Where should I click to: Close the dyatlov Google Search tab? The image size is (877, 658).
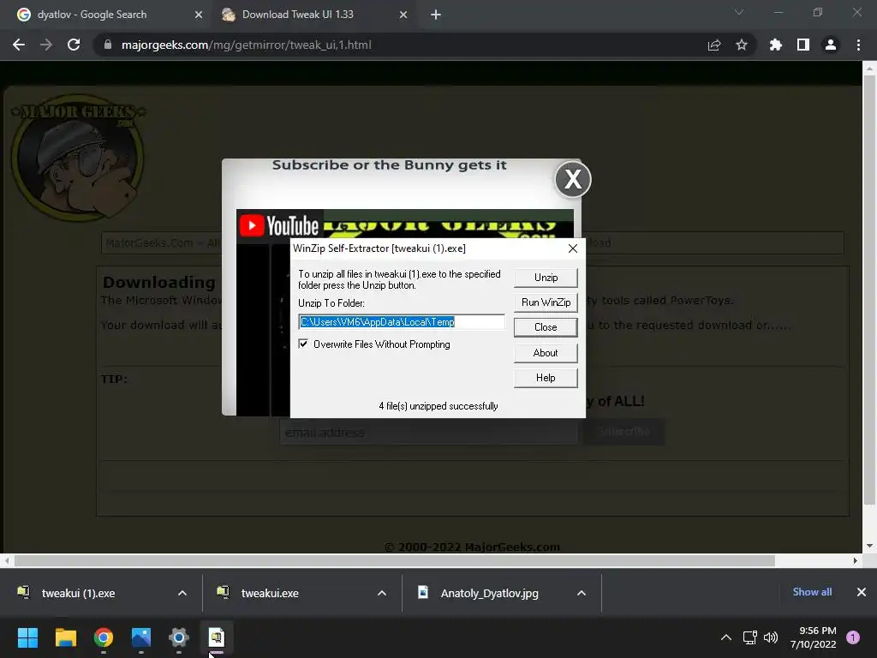click(x=199, y=15)
